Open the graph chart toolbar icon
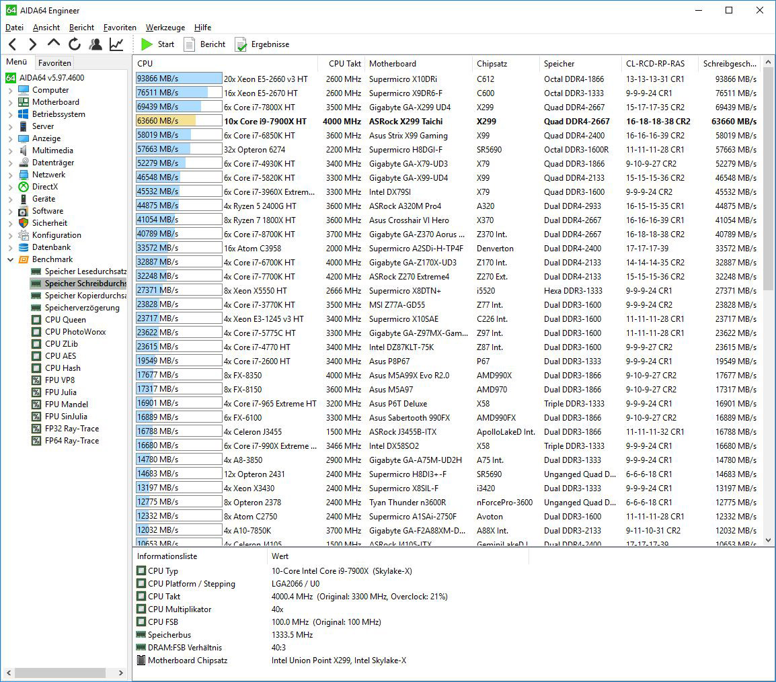The height and width of the screenshot is (682, 776). tap(117, 44)
